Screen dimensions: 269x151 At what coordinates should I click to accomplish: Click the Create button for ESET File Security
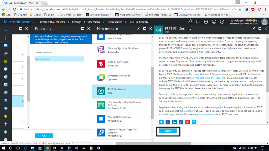pyautogui.click(x=168, y=131)
